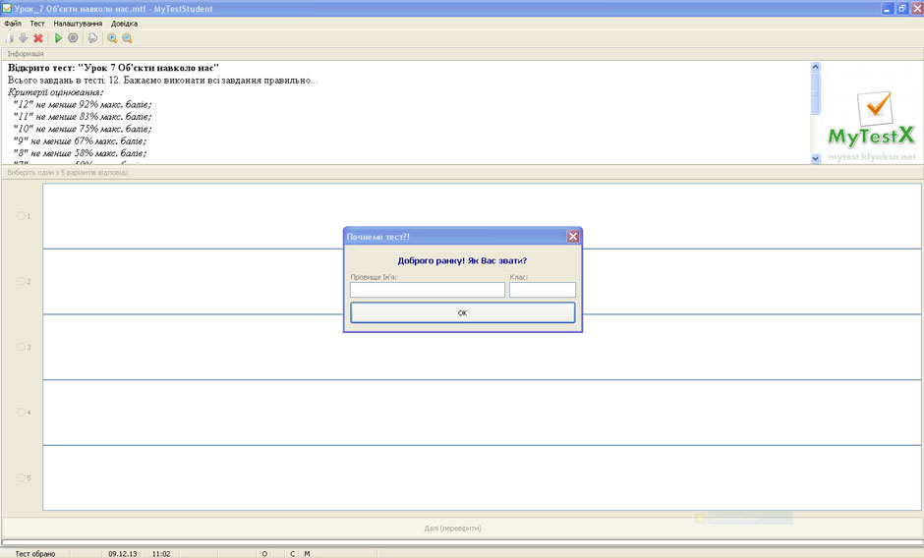This screenshot has width=924, height=558.
Task: Select answer option radio button 1
Action: (22, 216)
